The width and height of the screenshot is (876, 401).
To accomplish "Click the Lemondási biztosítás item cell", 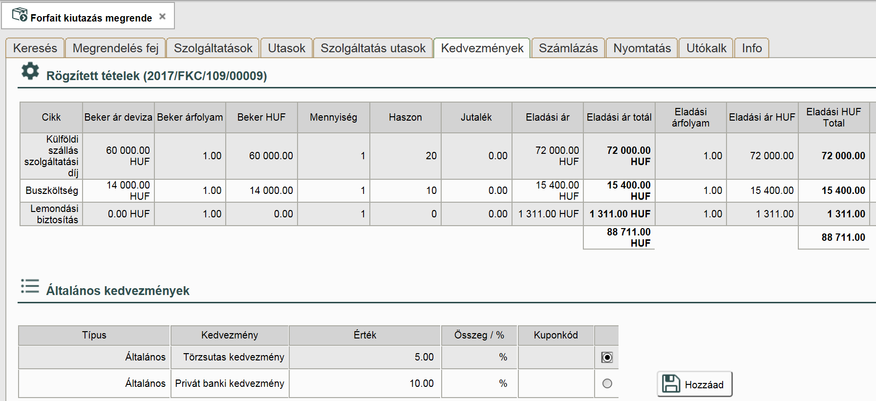I will [x=52, y=214].
